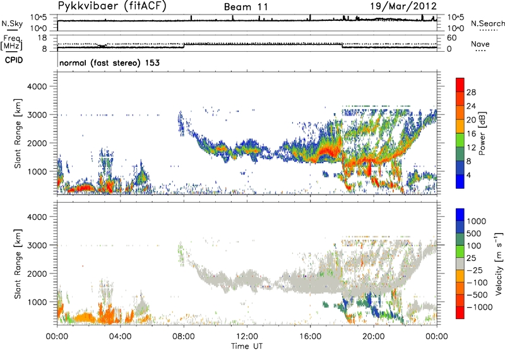505x350 pixels.
Task: Click the '28' power colorbar tick label
Action: [x=471, y=92]
